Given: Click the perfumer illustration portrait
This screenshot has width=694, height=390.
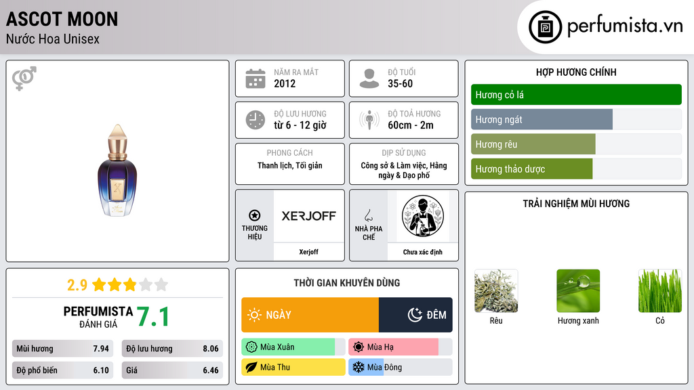Looking at the screenshot, I should pos(423,216).
